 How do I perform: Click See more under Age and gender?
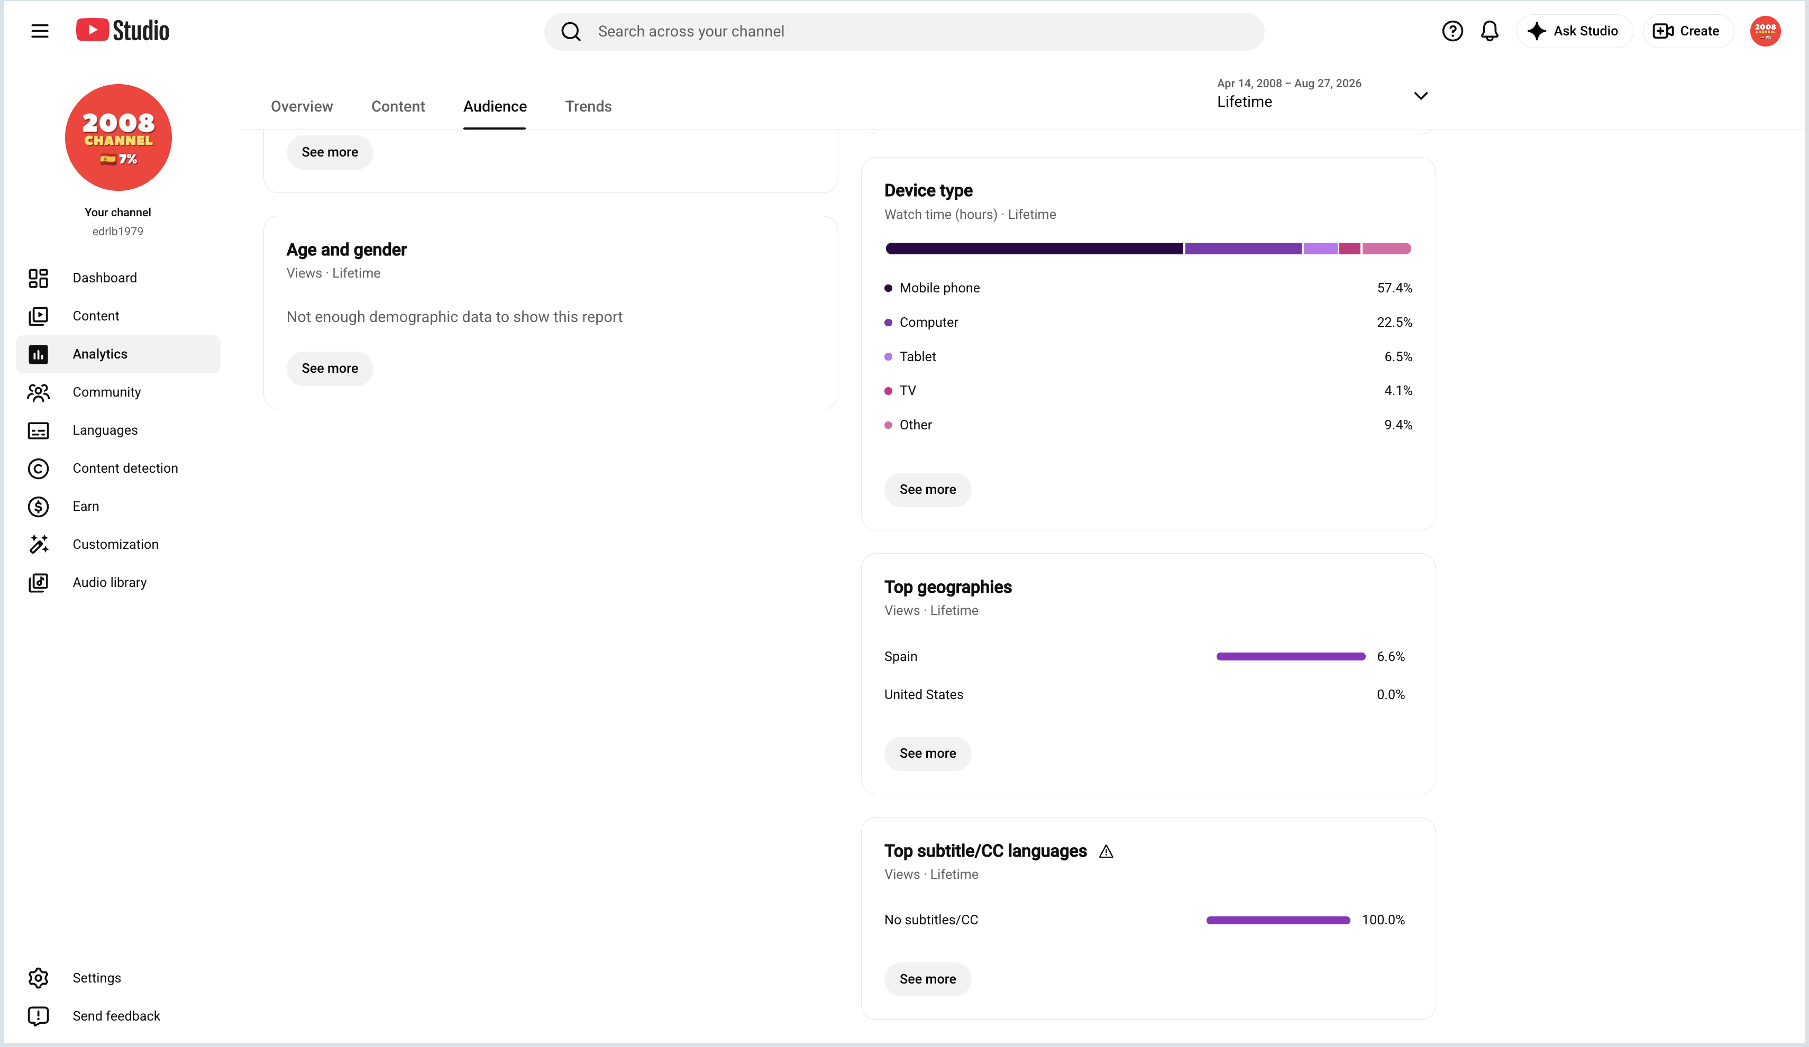pyautogui.click(x=330, y=368)
